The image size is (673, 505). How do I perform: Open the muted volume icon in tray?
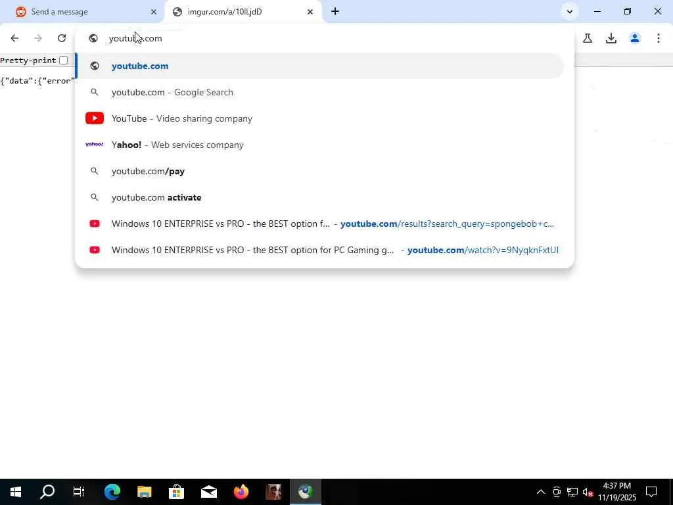point(588,492)
